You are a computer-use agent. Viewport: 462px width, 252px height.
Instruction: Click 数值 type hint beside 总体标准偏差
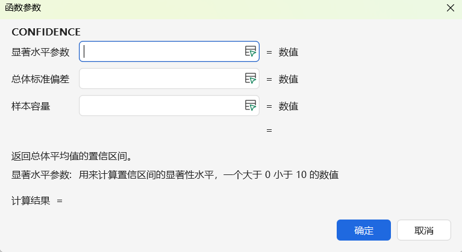pyautogui.click(x=289, y=79)
